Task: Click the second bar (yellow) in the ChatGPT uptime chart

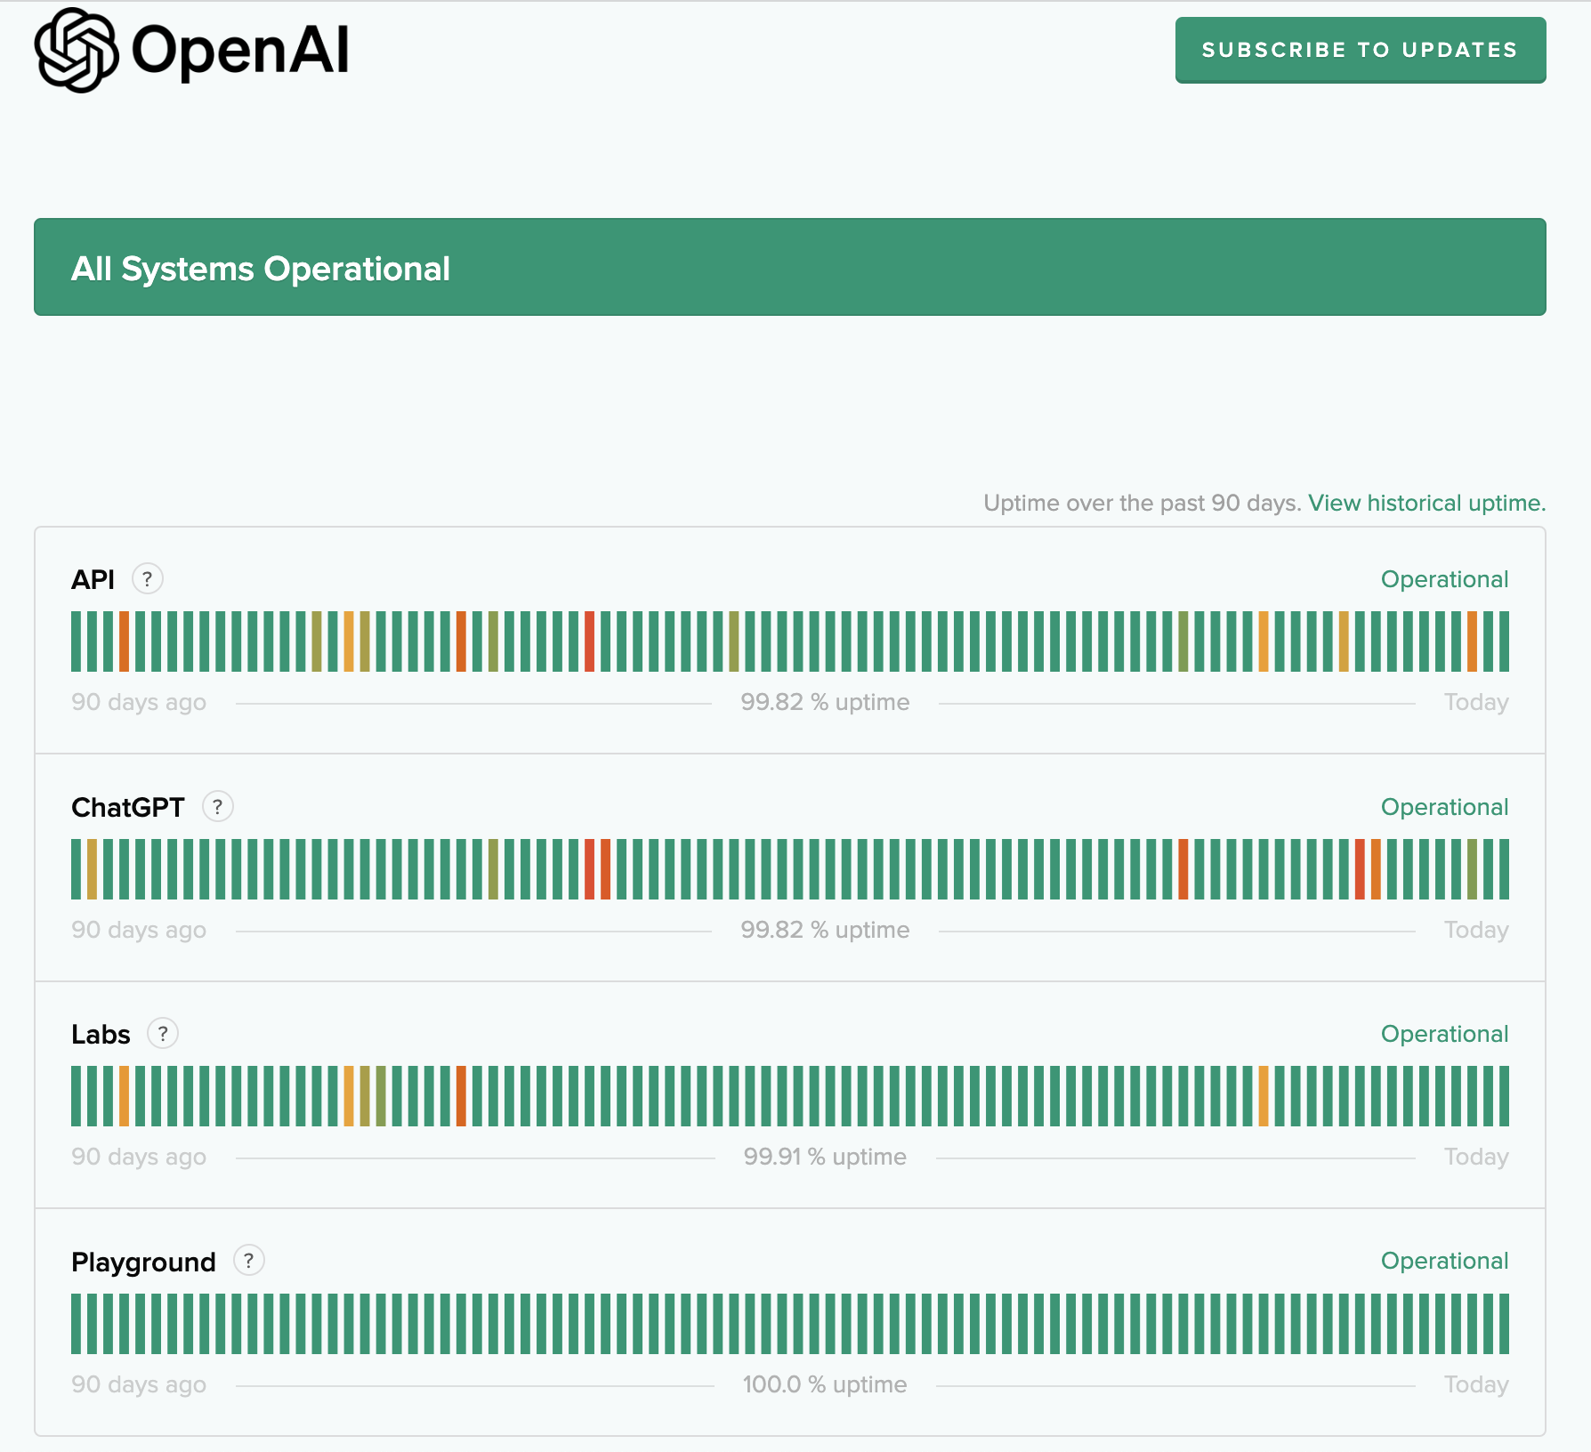Action: pyautogui.click(x=93, y=869)
